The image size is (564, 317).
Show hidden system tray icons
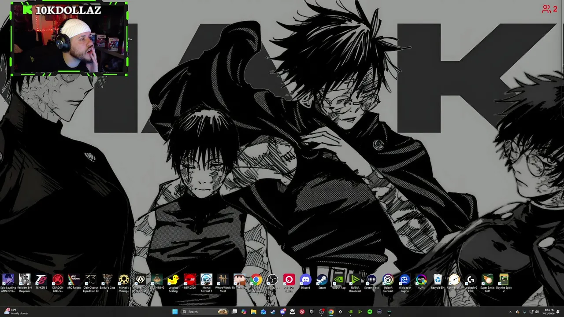click(x=510, y=312)
